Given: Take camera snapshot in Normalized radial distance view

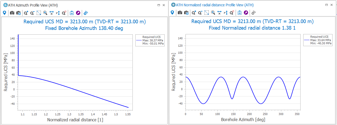Looking at the screenshot, I should (x=180, y=13).
